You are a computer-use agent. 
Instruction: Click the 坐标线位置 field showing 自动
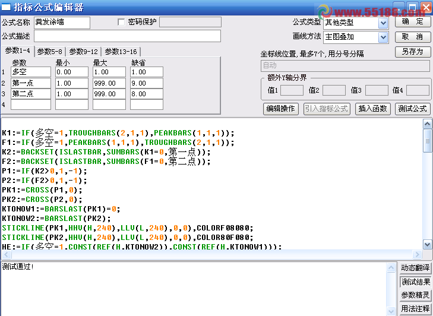[x=345, y=66]
